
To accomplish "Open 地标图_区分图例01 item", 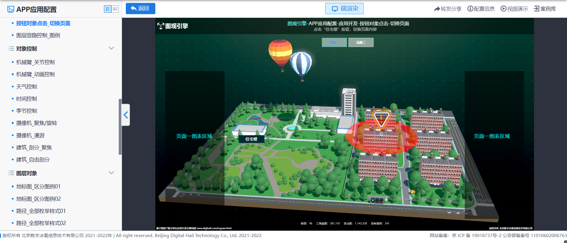I will [x=38, y=187].
